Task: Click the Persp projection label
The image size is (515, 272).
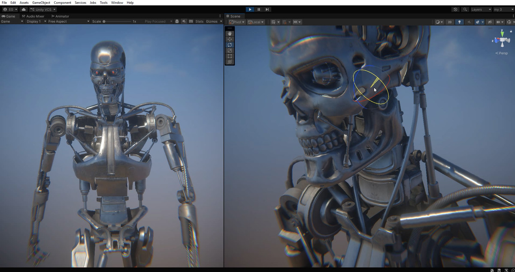Action: pos(502,53)
